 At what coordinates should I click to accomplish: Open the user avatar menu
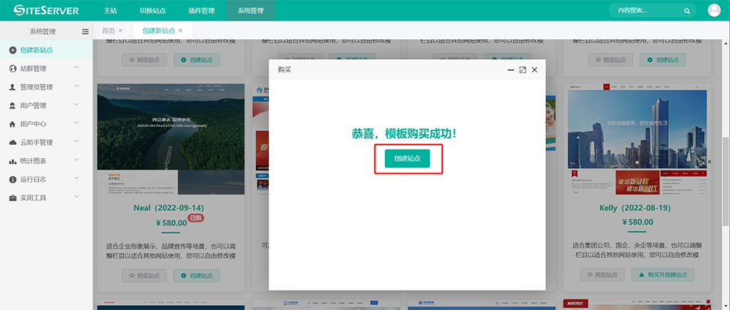coord(714,10)
